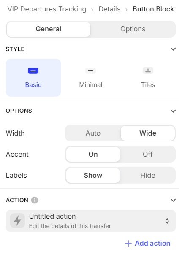Set Labels to Show

coord(93,175)
